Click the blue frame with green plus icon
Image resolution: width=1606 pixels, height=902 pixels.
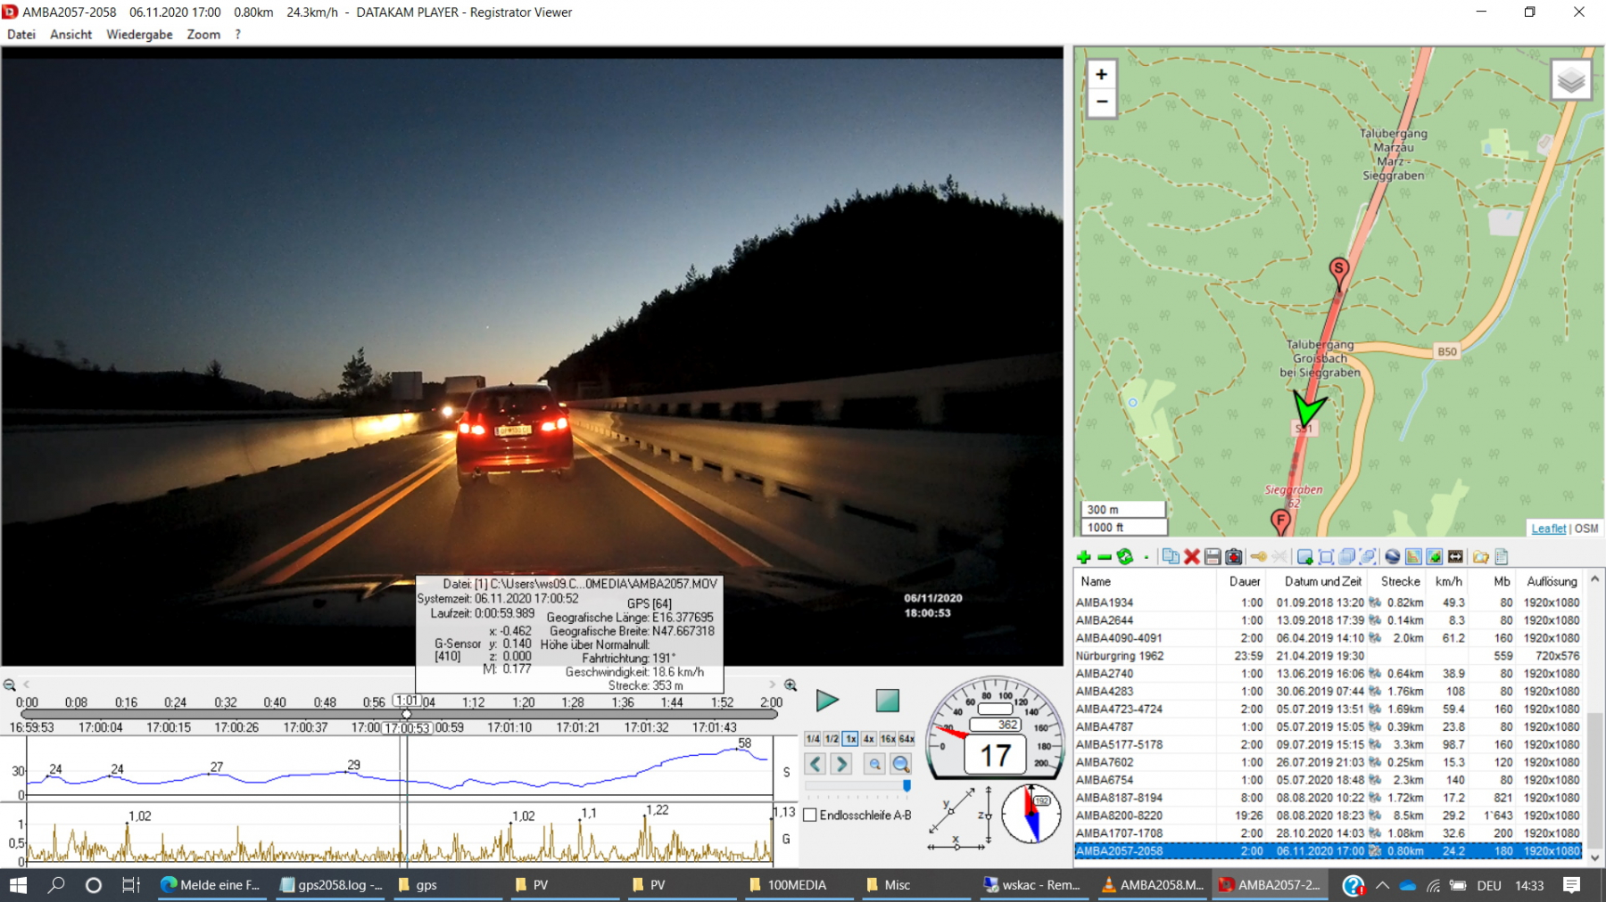1304,557
